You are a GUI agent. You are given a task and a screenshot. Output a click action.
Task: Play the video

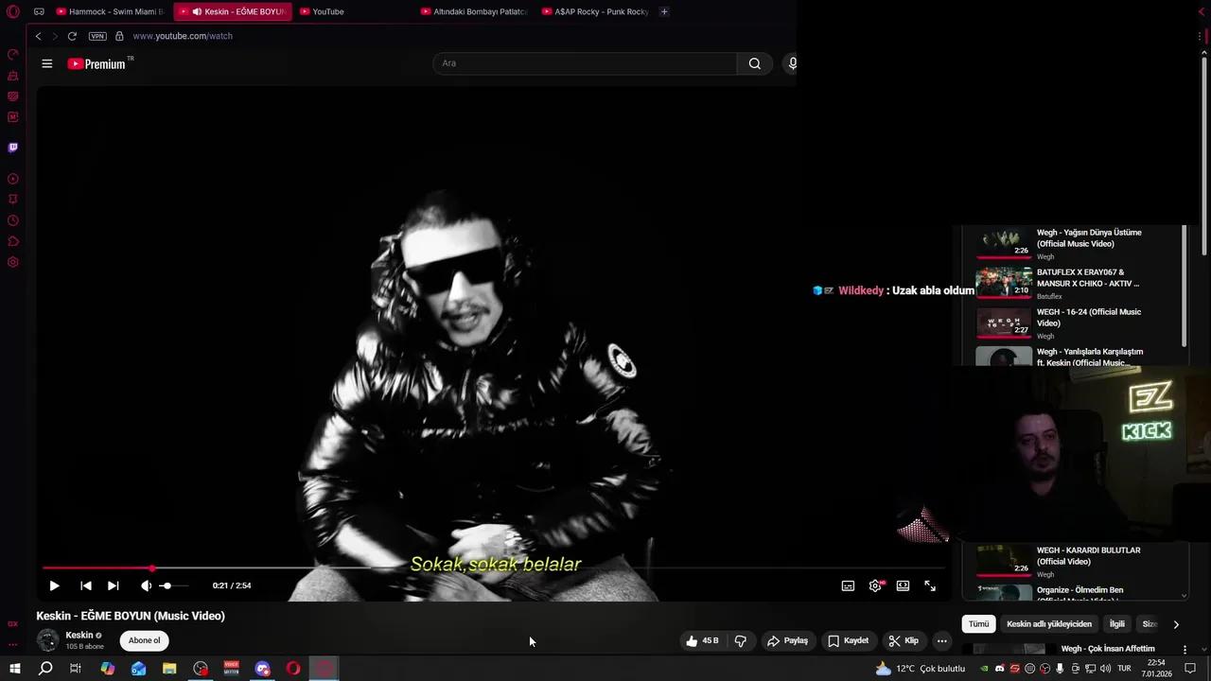point(54,585)
